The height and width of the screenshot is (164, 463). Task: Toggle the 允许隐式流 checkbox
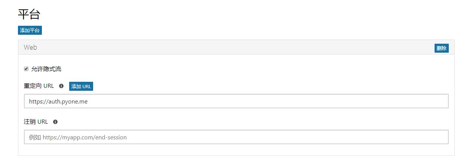(26, 69)
